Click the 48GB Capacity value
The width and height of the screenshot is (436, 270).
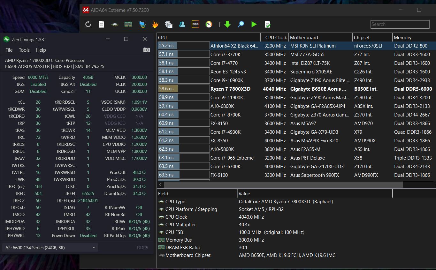[x=88, y=77]
